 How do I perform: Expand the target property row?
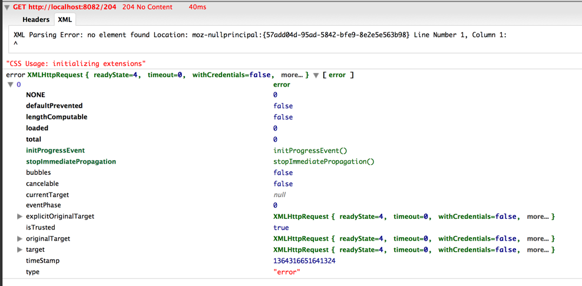coord(20,250)
